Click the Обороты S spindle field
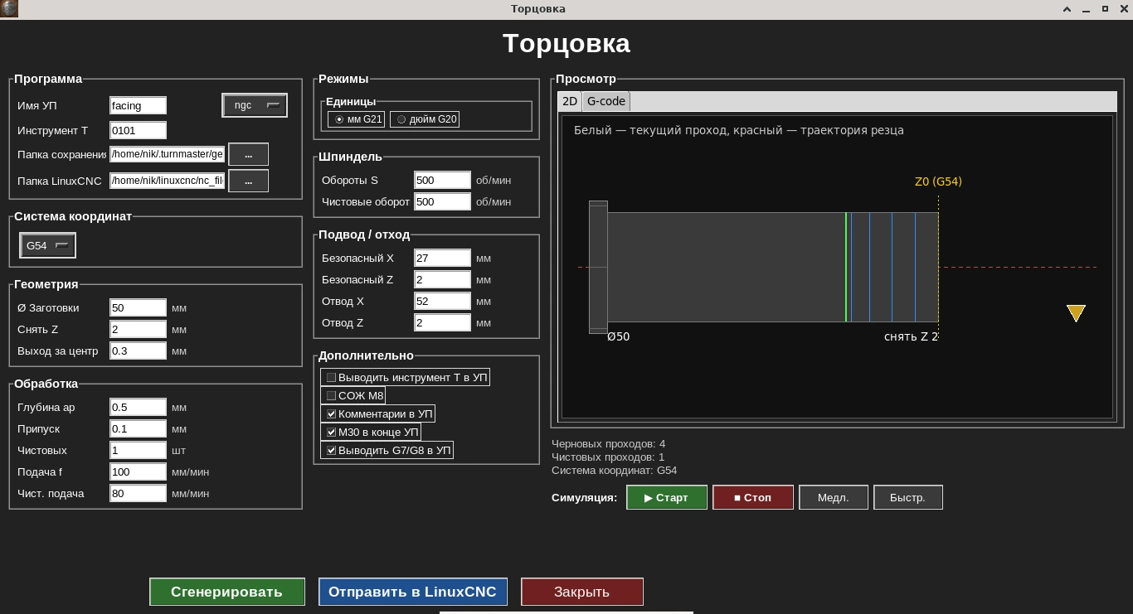Viewport: 1133px width, 614px height. pyautogui.click(x=442, y=180)
